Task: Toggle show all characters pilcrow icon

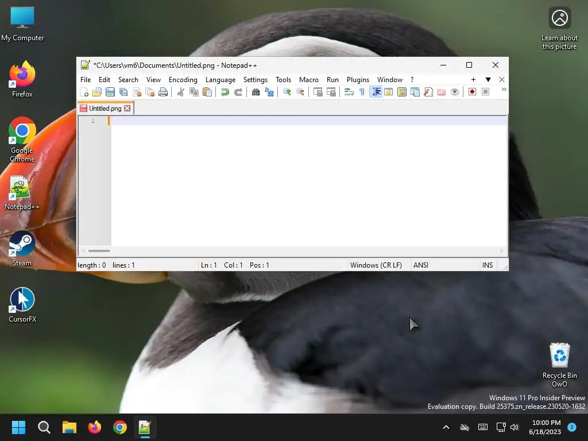Action: 362,92
